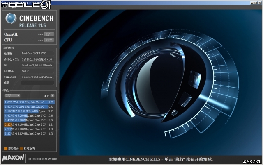The width and height of the screenshot is (263, 165).
Task: Click the 相同系统 legend swatch
Action: point(21,149)
